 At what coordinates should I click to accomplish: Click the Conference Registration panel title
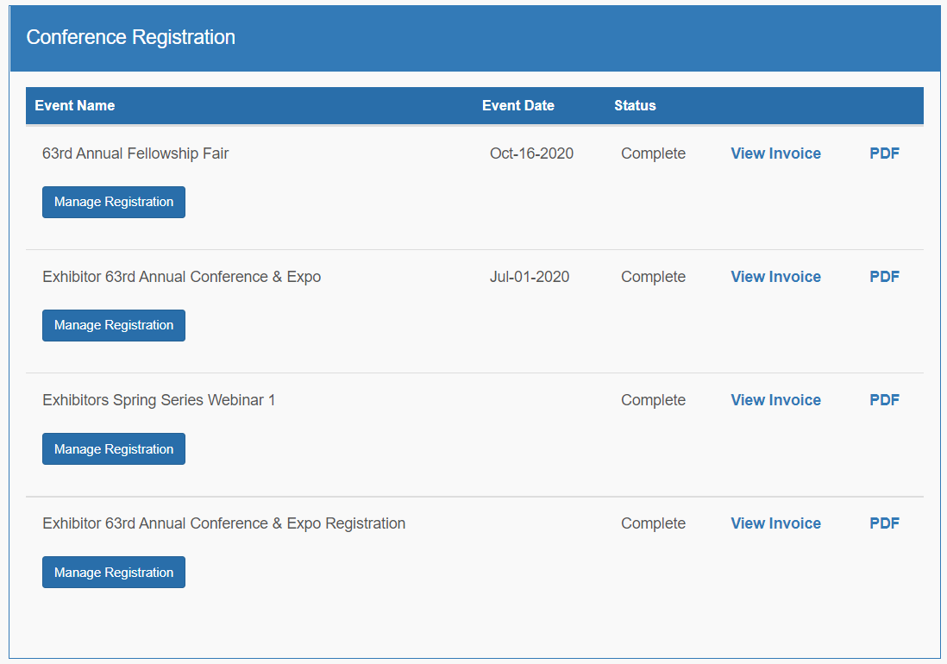(x=130, y=37)
